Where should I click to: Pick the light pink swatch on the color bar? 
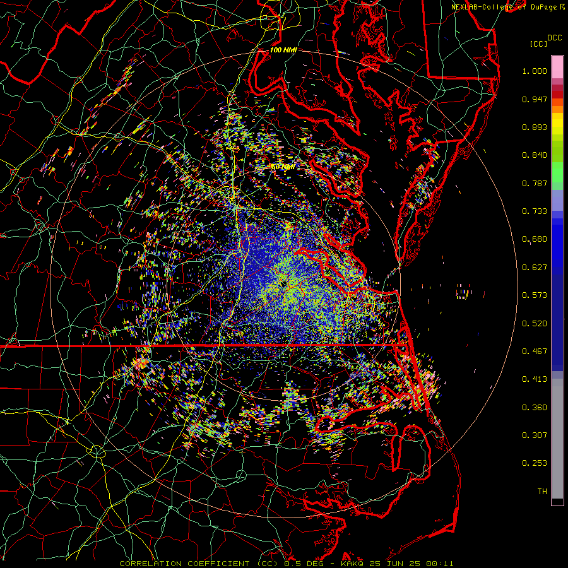pos(557,67)
